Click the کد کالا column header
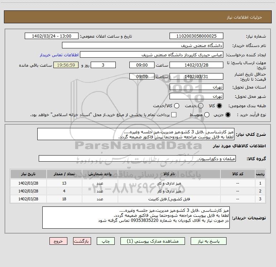This screenshot has height=267, width=276. point(237,174)
